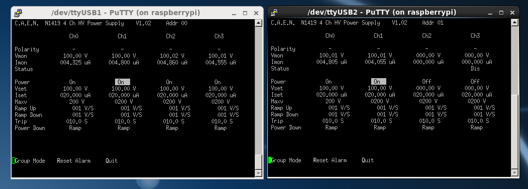
Task: Select Quit in ttyUSB2 window
Action: coord(368,160)
